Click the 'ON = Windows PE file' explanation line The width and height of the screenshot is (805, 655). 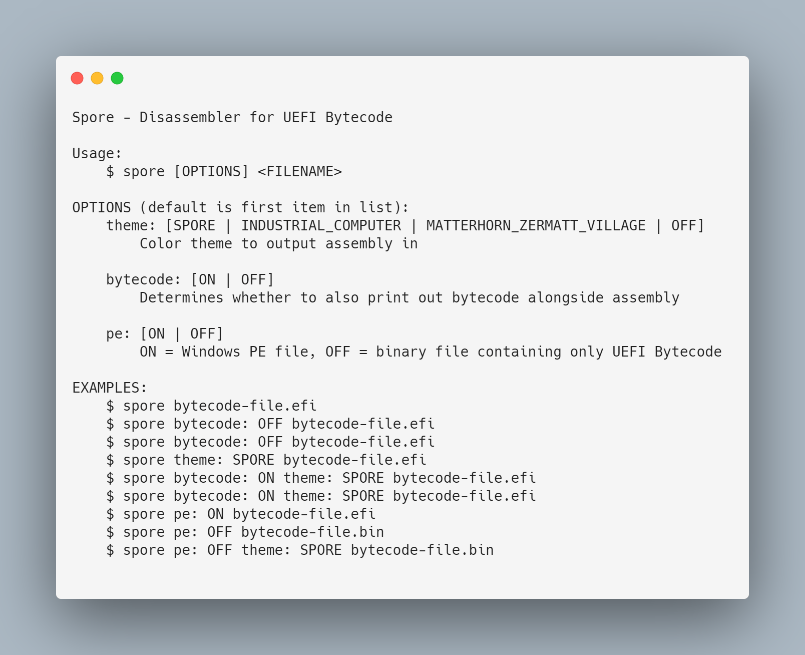(431, 352)
